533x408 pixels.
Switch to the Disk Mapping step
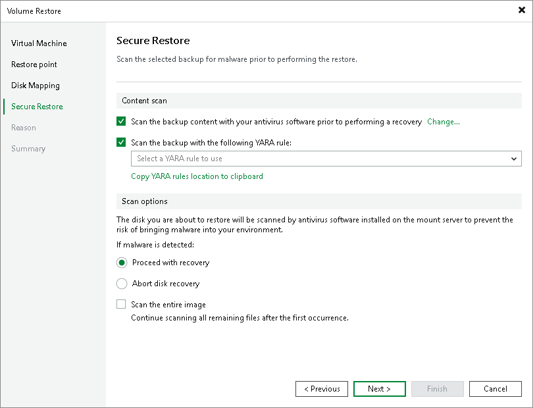click(36, 86)
